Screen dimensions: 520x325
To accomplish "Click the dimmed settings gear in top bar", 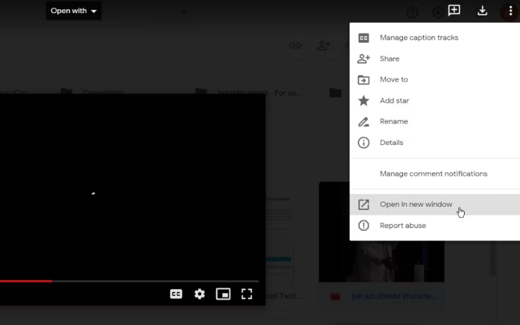I will [438, 12].
